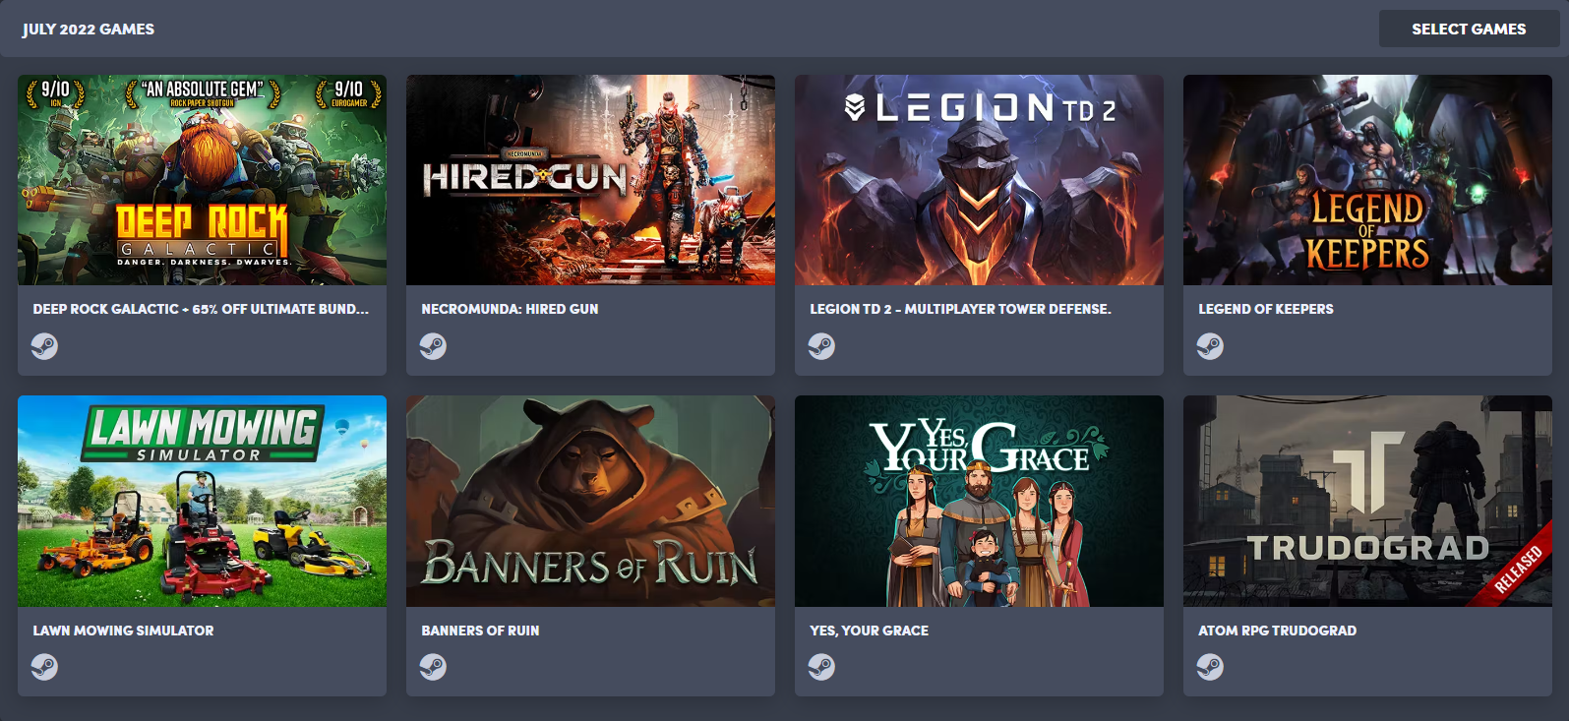Open the Trudograd cover with Released ribbon
The width and height of the screenshot is (1569, 721).
[1367, 501]
